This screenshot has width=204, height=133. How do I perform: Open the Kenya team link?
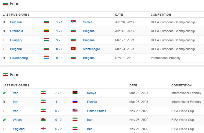point(91,93)
